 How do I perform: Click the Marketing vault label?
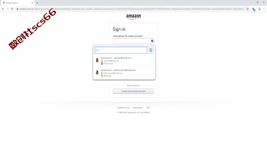[x=107, y=76]
